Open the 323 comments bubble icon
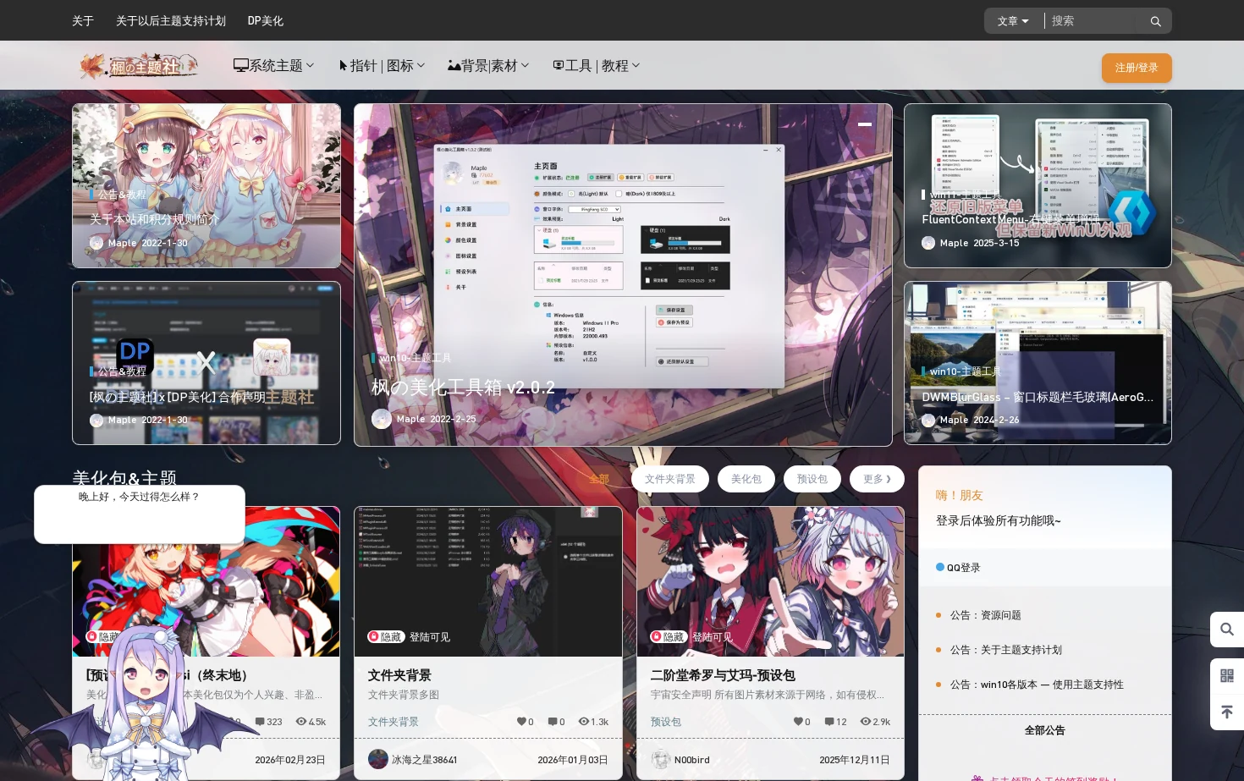1244x781 pixels. (260, 722)
